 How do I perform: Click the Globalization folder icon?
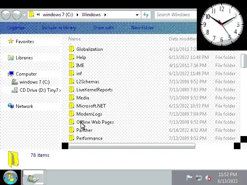71,49
